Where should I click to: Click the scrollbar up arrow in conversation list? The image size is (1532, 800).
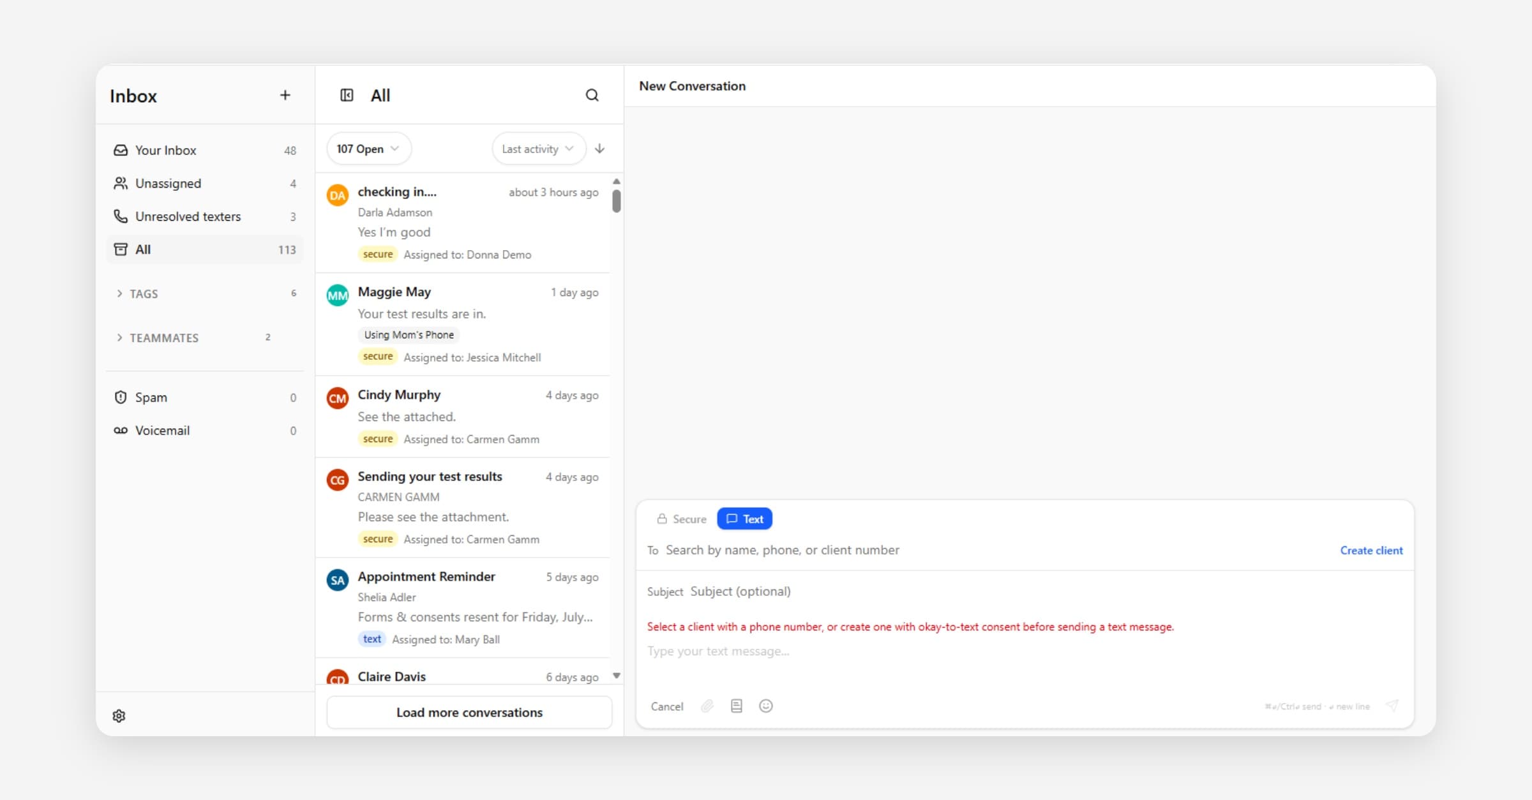pyautogui.click(x=616, y=181)
